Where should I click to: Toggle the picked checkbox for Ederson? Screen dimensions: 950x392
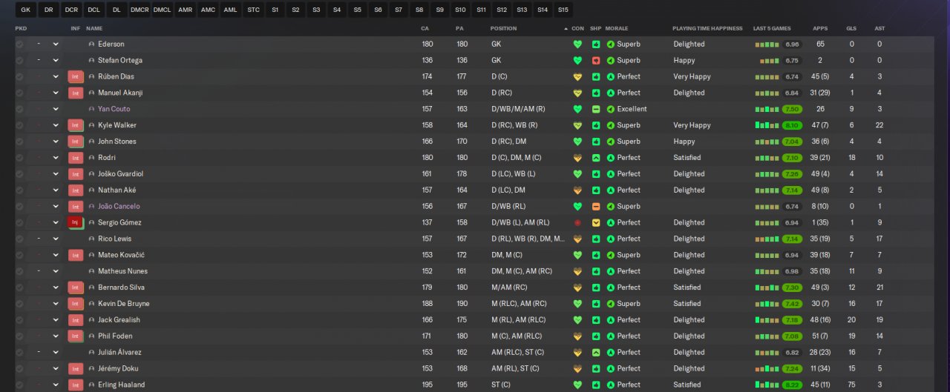pos(19,44)
